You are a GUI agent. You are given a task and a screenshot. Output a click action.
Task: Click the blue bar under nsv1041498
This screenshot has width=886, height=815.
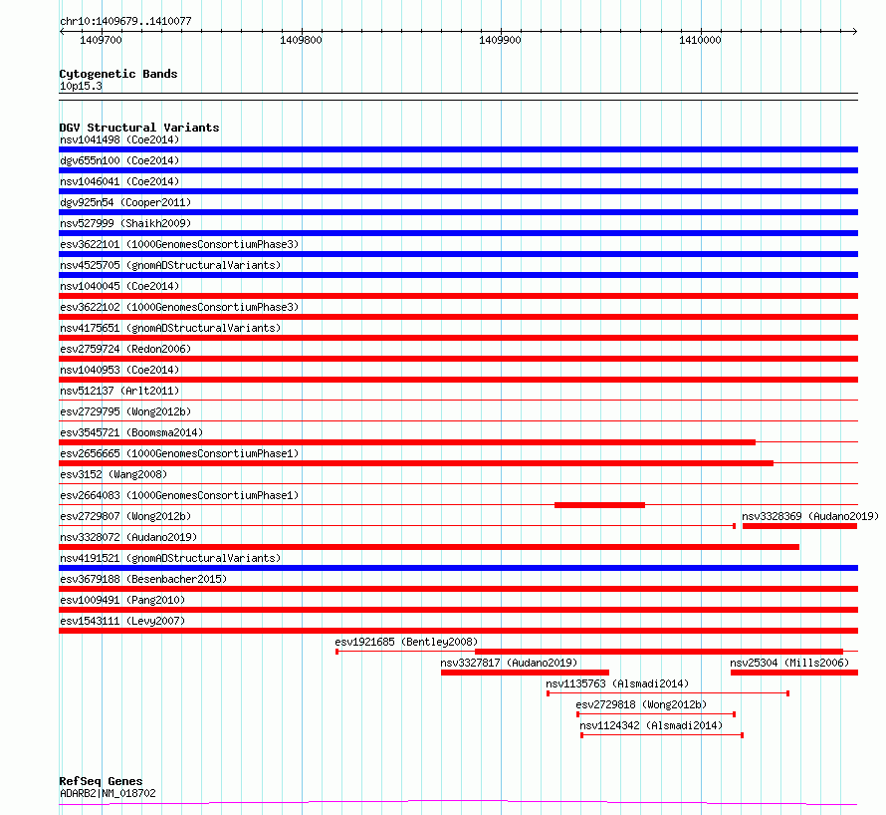click(x=458, y=149)
